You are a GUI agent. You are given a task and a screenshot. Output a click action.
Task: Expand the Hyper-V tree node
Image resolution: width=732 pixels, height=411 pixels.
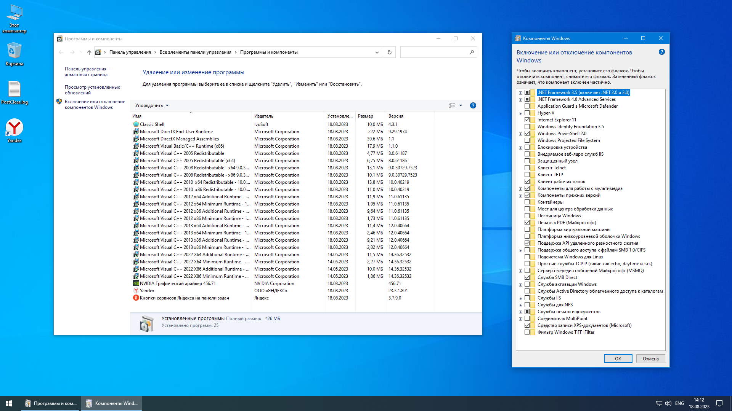click(x=520, y=113)
